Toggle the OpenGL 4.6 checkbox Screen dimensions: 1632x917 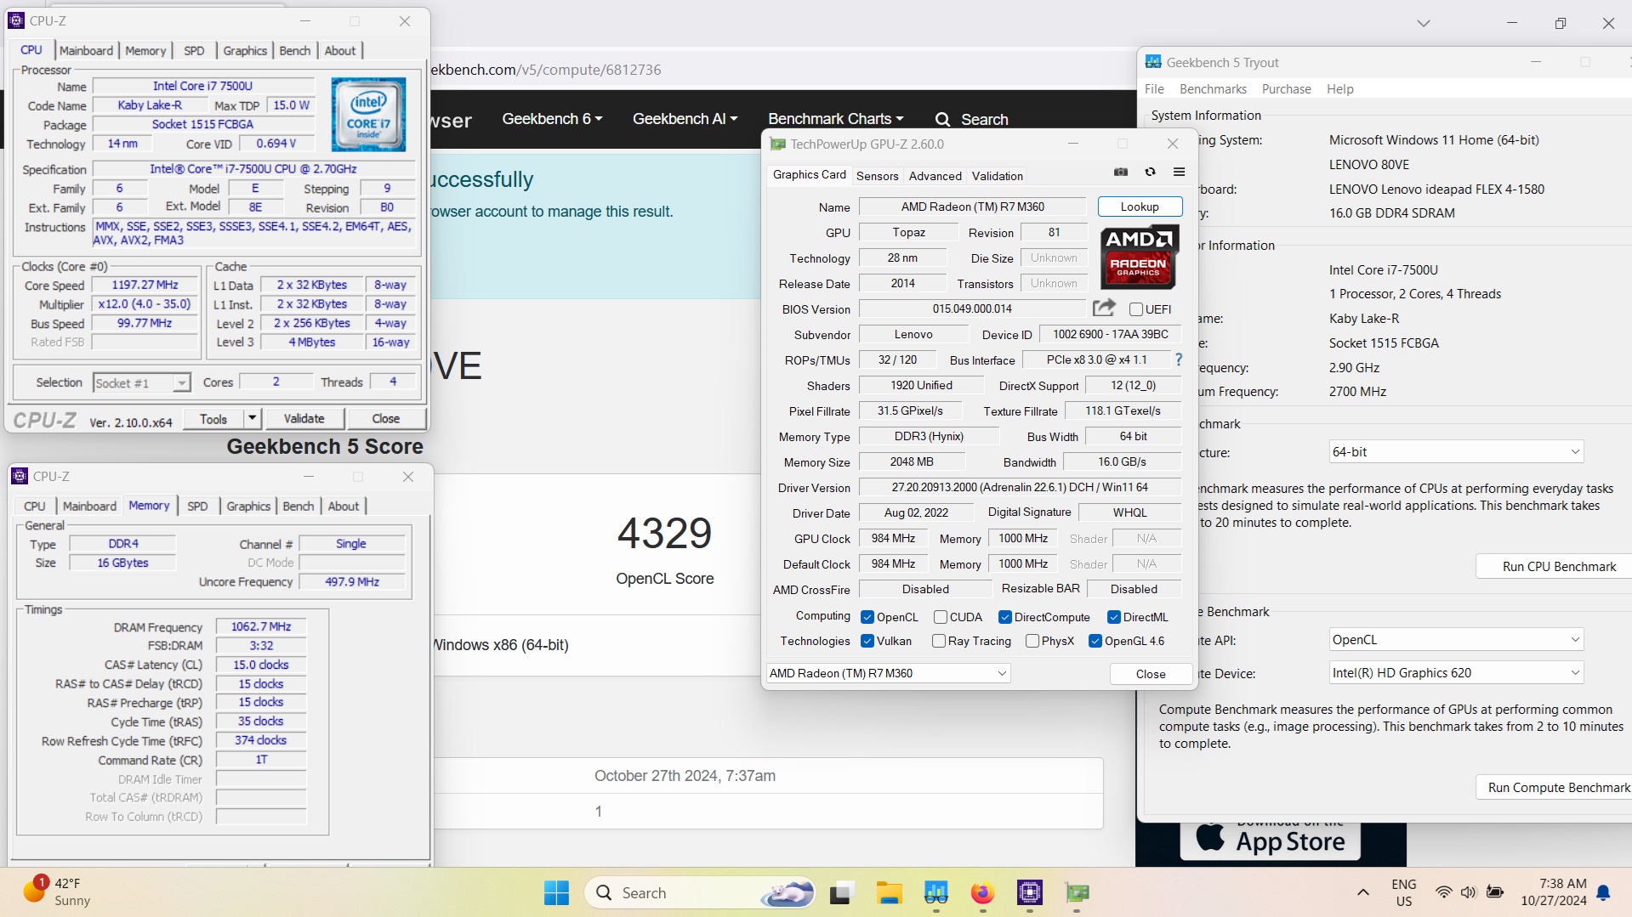tap(1095, 641)
